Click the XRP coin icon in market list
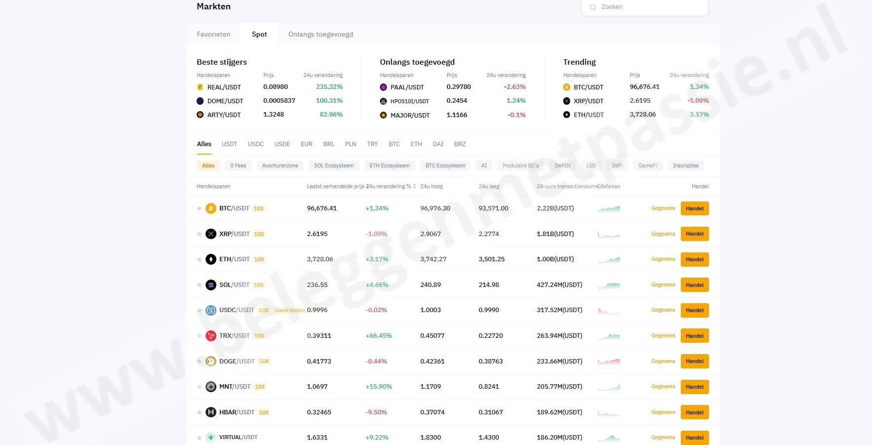 (x=211, y=234)
